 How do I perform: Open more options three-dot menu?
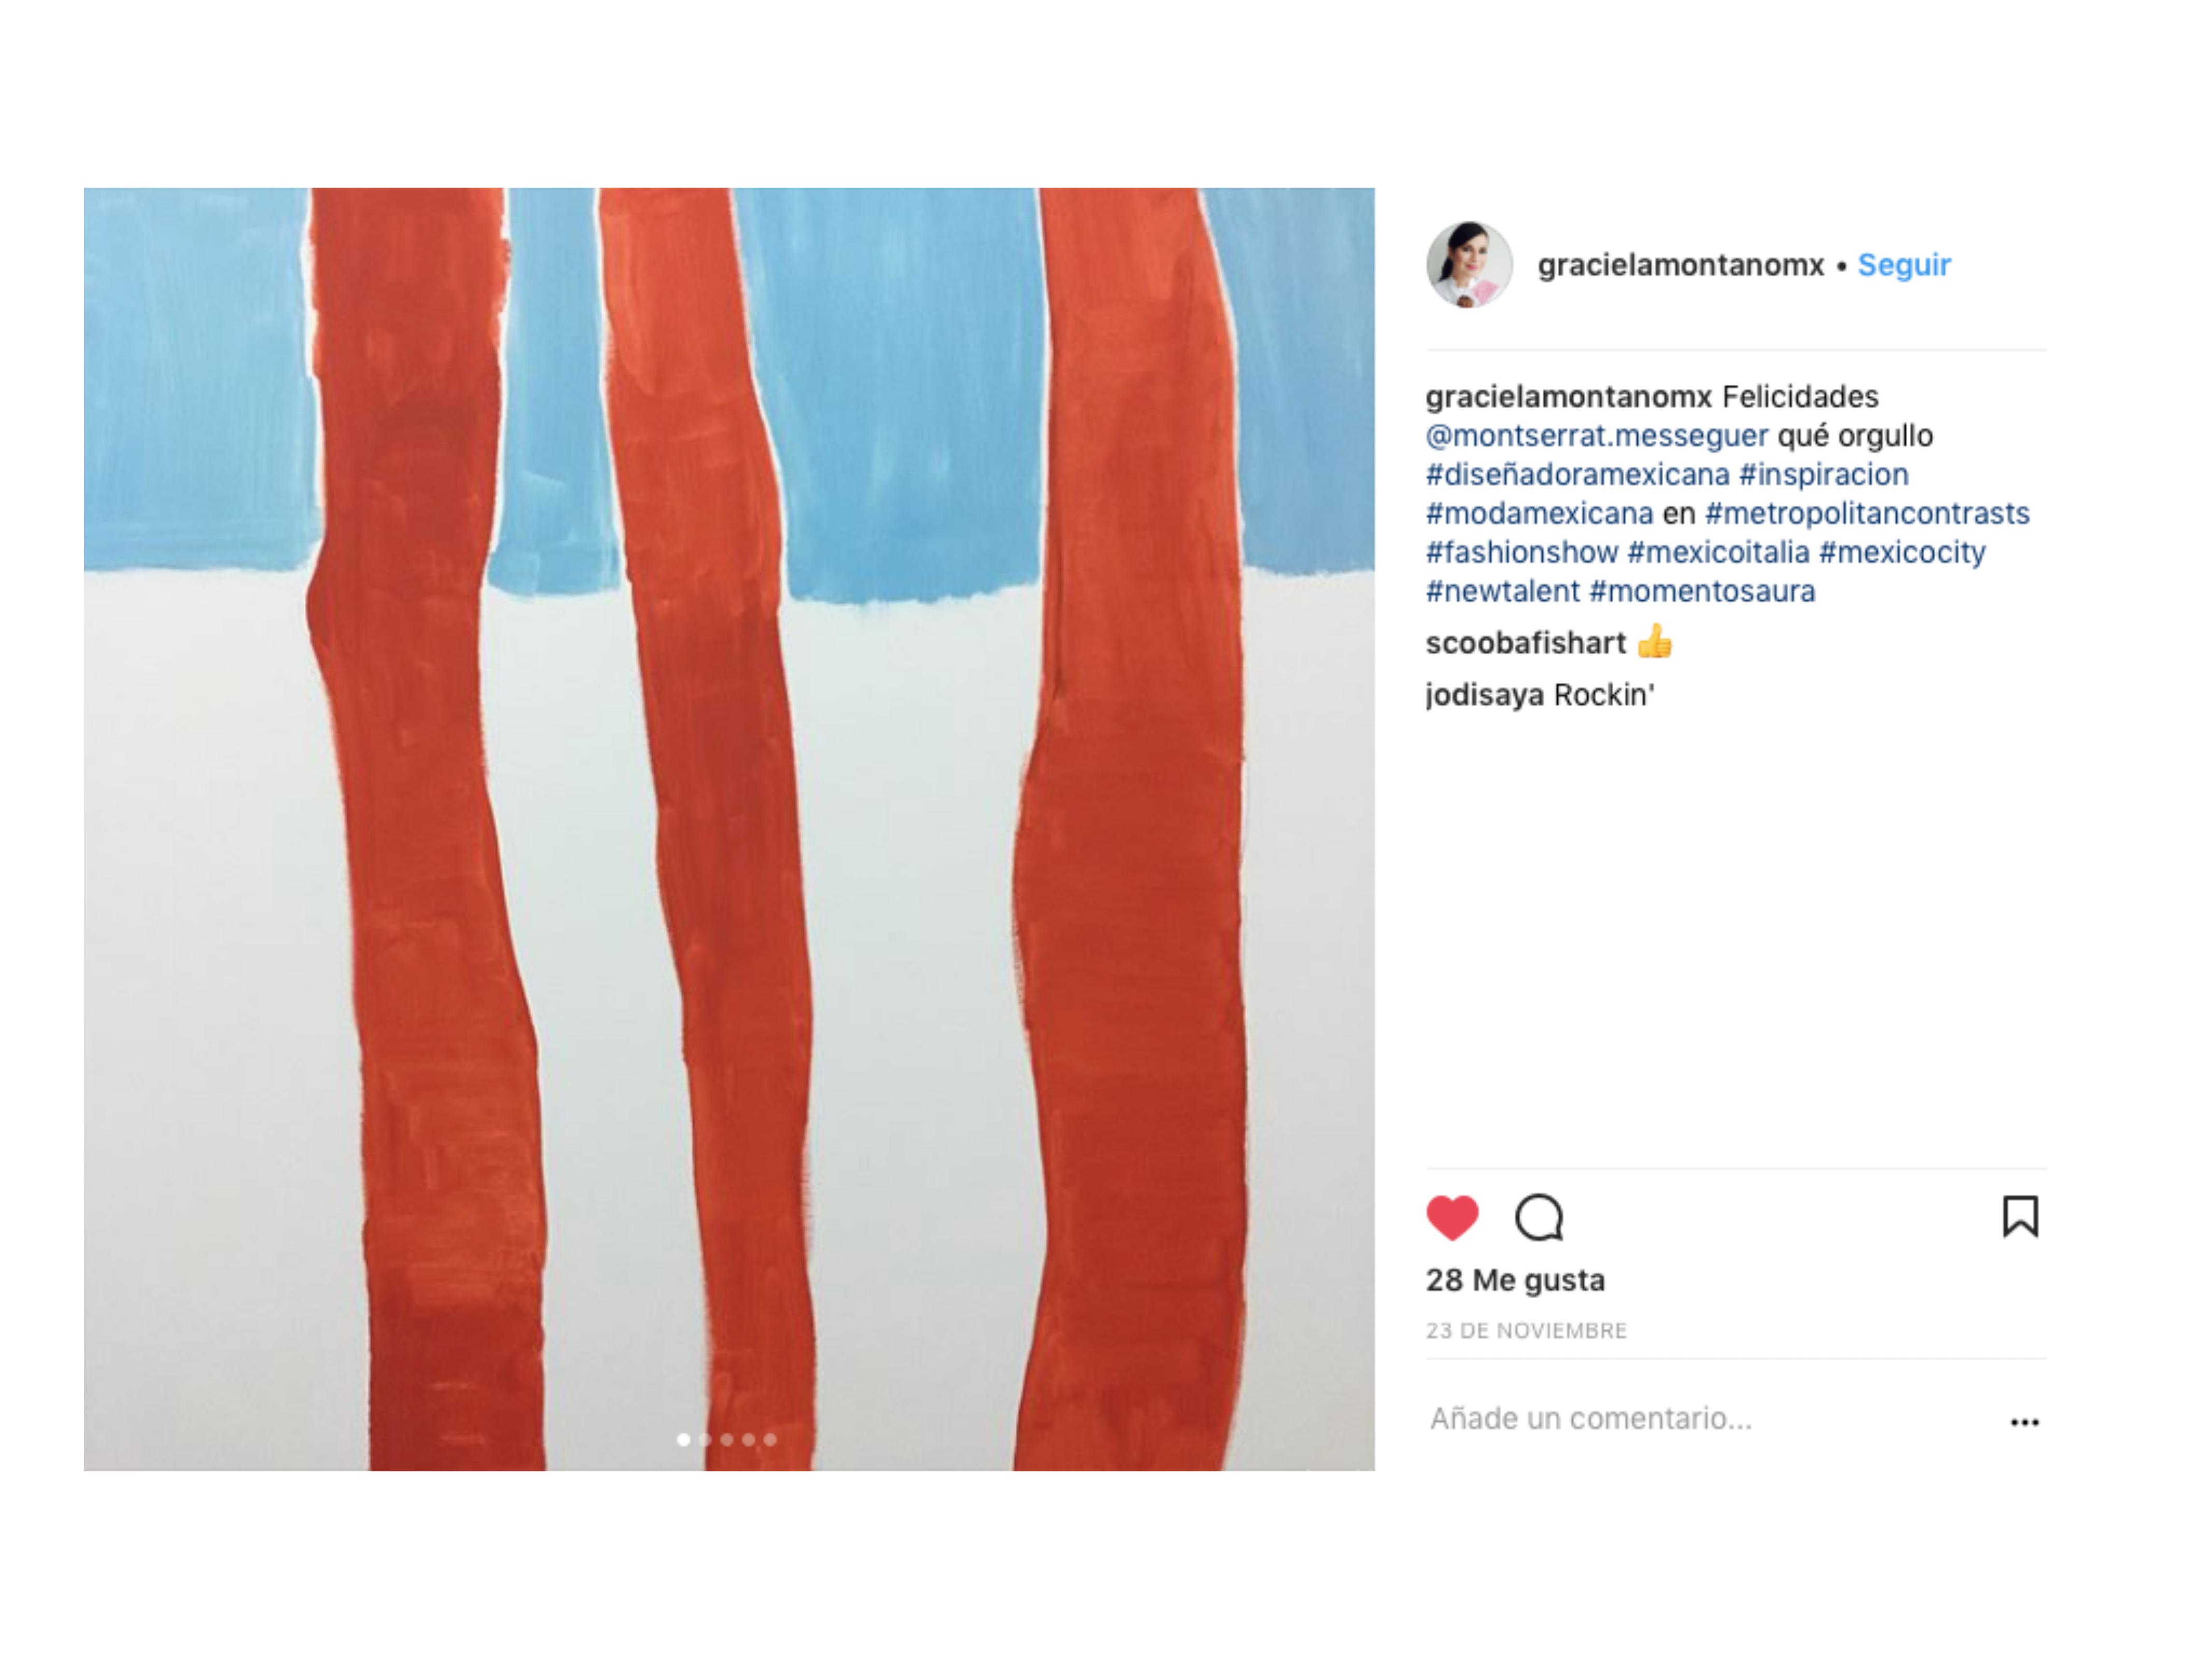tap(2024, 1422)
